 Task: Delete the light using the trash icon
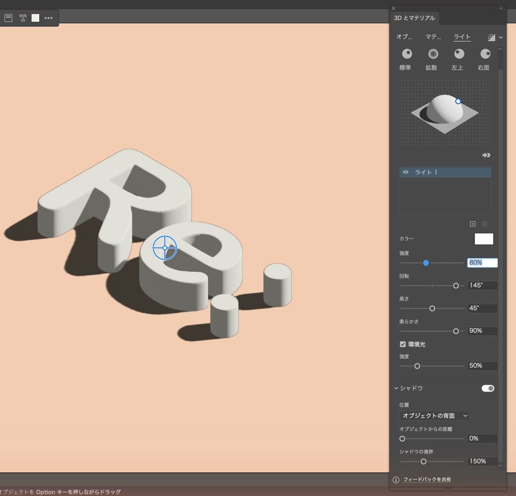point(485,224)
